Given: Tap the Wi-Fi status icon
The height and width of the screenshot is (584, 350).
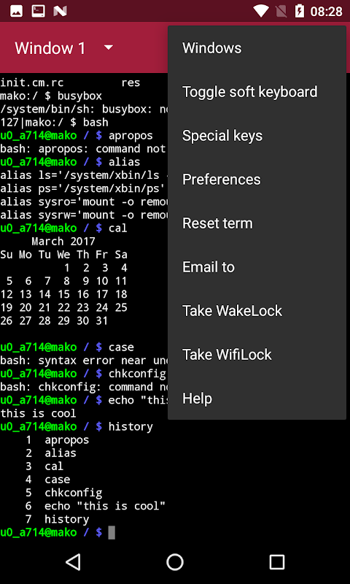Looking at the screenshot, I should (x=261, y=11).
